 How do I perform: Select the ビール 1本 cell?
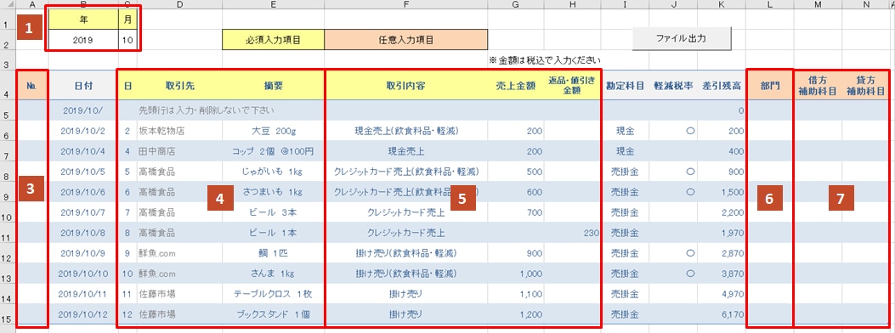pyautogui.click(x=274, y=233)
